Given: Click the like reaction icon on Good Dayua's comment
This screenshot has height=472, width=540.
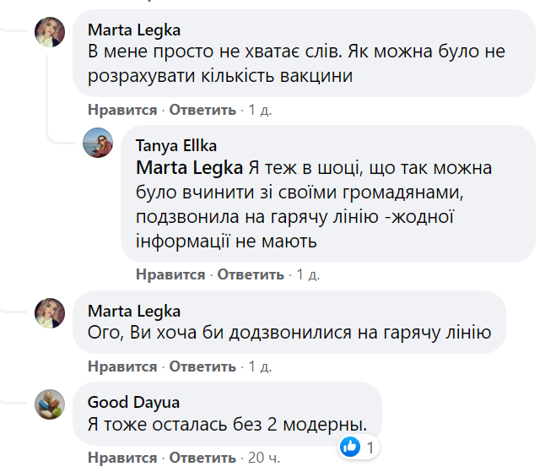Looking at the screenshot, I should pos(349,445).
